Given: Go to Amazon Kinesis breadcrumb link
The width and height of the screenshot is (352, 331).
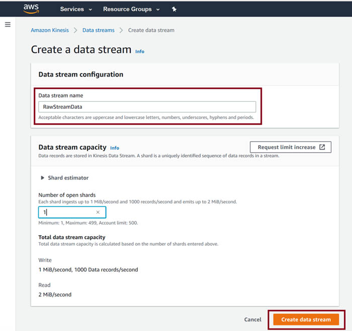Looking at the screenshot, I should click(x=50, y=30).
